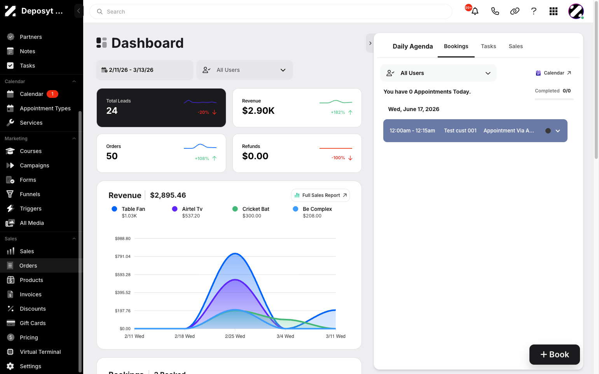Open Orders in the sidebar

(42, 266)
